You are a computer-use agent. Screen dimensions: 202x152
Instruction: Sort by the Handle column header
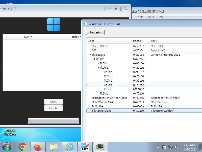click(x=141, y=41)
